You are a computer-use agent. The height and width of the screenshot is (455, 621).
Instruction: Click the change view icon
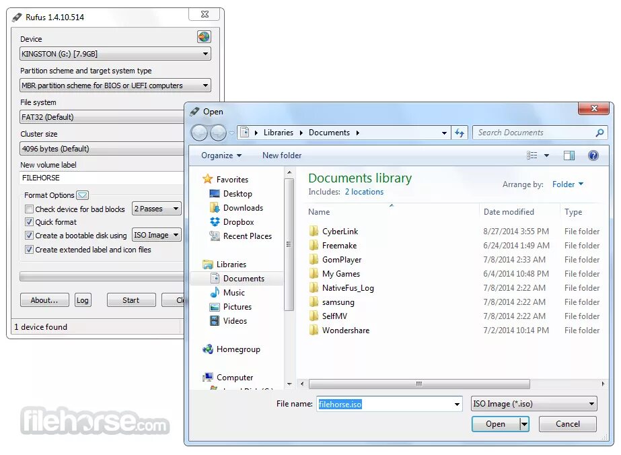tap(532, 155)
